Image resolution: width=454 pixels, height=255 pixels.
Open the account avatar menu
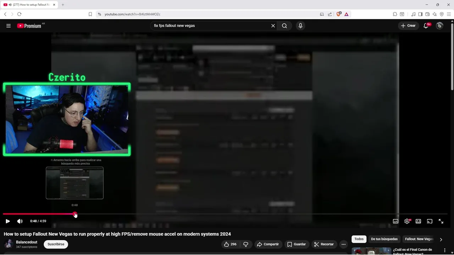pyautogui.click(x=439, y=25)
